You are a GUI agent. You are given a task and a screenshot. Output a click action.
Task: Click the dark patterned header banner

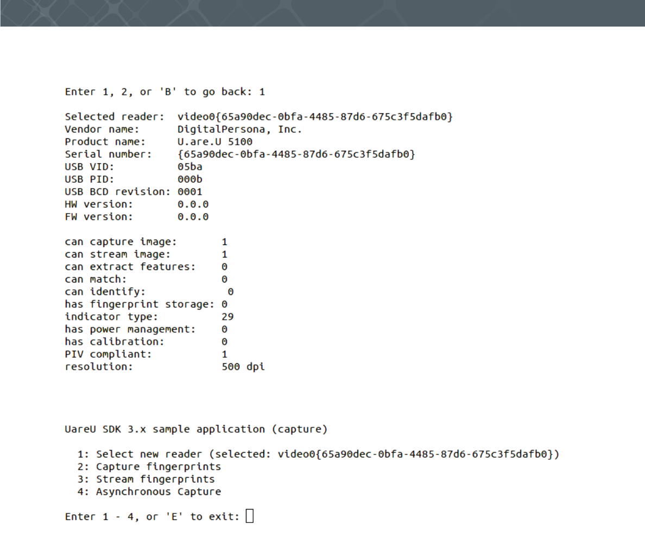(x=322, y=13)
